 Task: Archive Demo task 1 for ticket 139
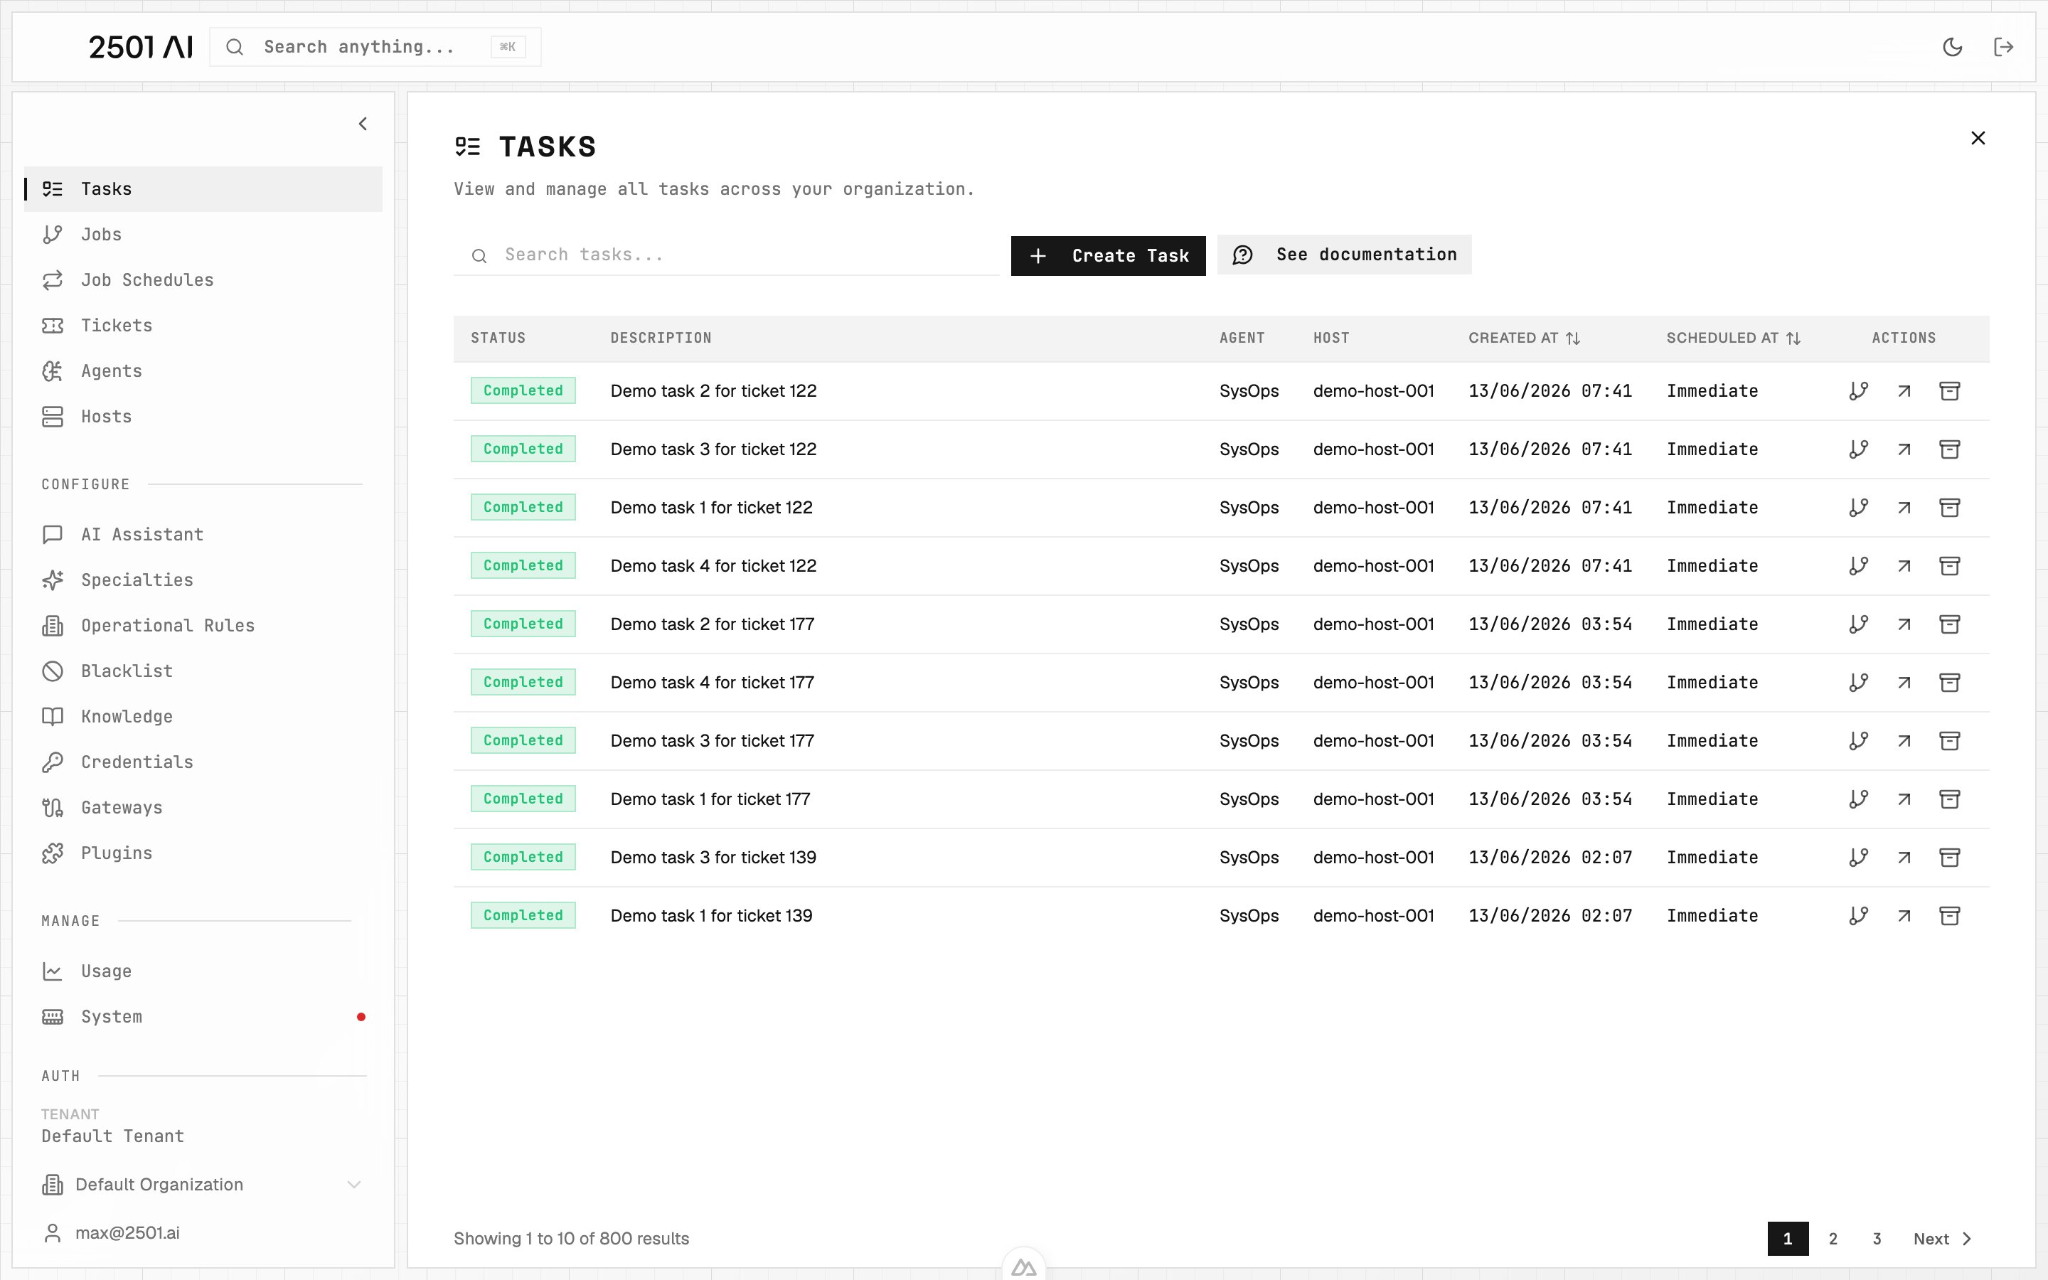point(1950,916)
